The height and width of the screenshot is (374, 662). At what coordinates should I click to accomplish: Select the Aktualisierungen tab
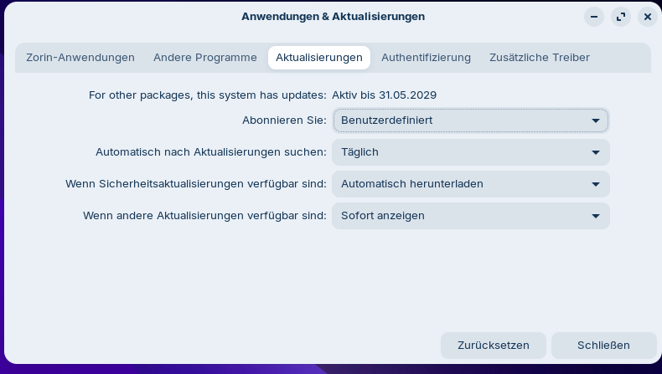319,58
